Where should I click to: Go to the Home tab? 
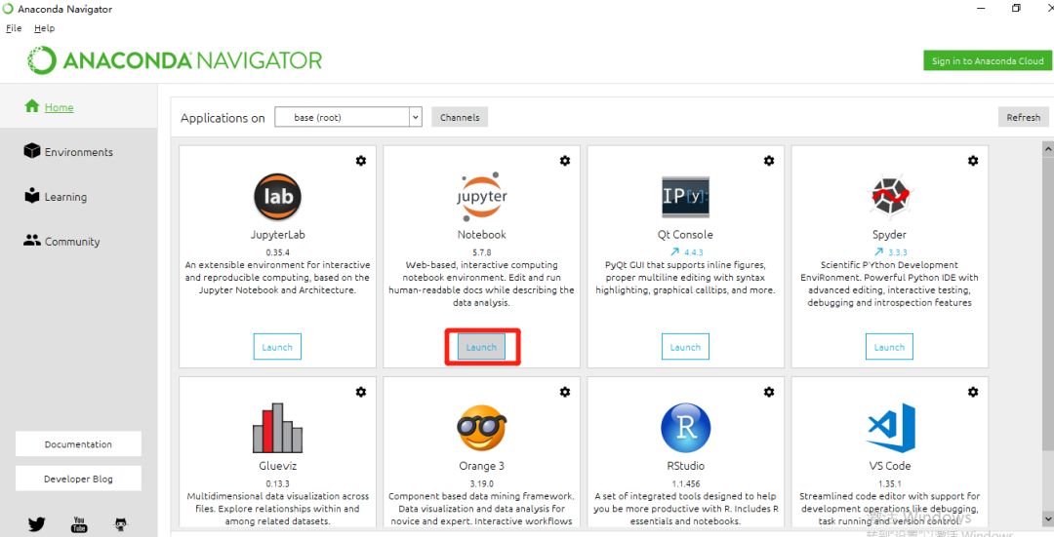pos(79,107)
